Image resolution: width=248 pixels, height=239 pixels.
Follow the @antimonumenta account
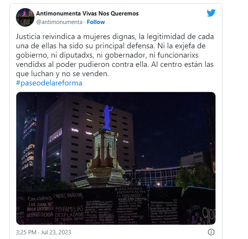point(96,22)
